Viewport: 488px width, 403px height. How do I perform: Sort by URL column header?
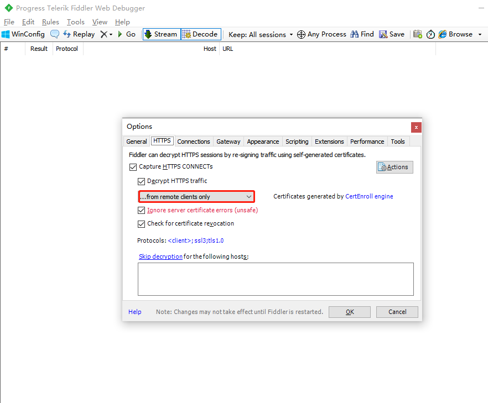pyautogui.click(x=328, y=49)
